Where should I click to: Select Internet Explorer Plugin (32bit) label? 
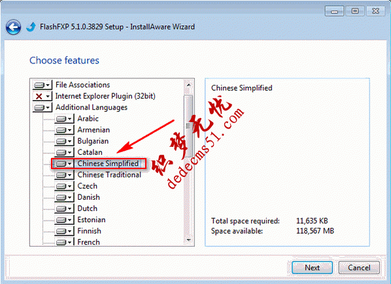pyautogui.click(x=105, y=96)
